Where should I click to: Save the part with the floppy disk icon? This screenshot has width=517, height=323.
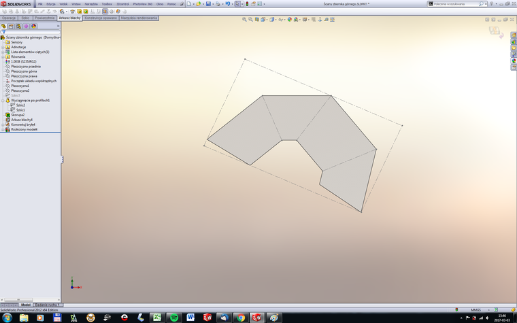click(x=208, y=4)
